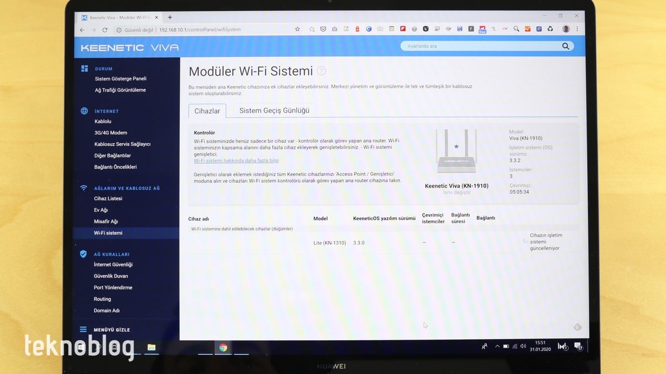This screenshot has height=374, width=666.
Task: Select the Cihazlar tab
Action: (x=207, y=111)
